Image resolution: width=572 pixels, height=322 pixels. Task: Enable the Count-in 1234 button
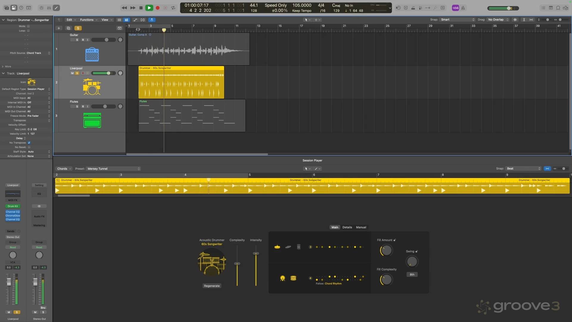(456, 8)
